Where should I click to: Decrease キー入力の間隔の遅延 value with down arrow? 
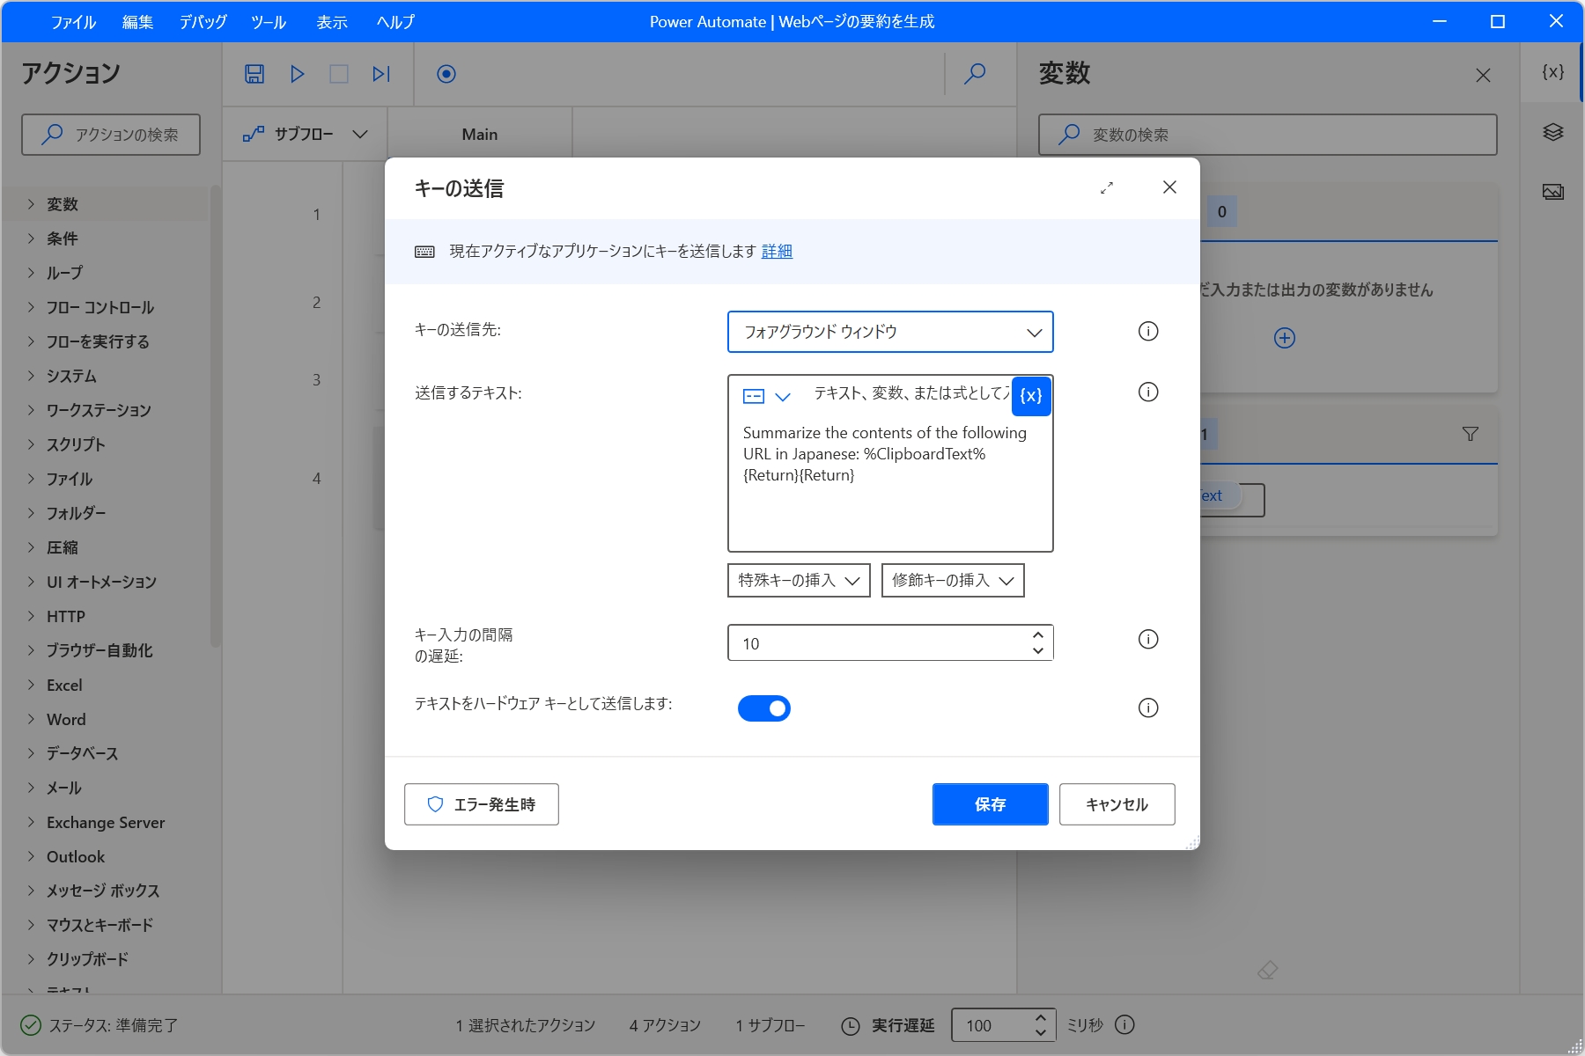tap(1038, 651)
